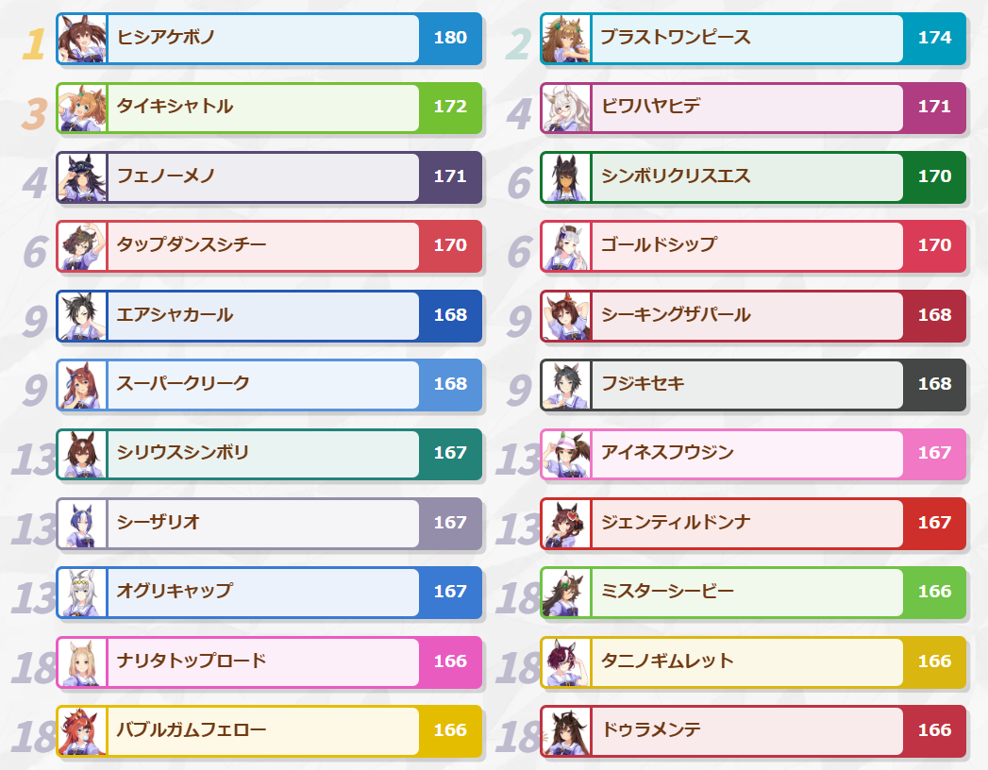Click ゴールドシップ portrait icon
988x770 pixels.
(566, 246)
